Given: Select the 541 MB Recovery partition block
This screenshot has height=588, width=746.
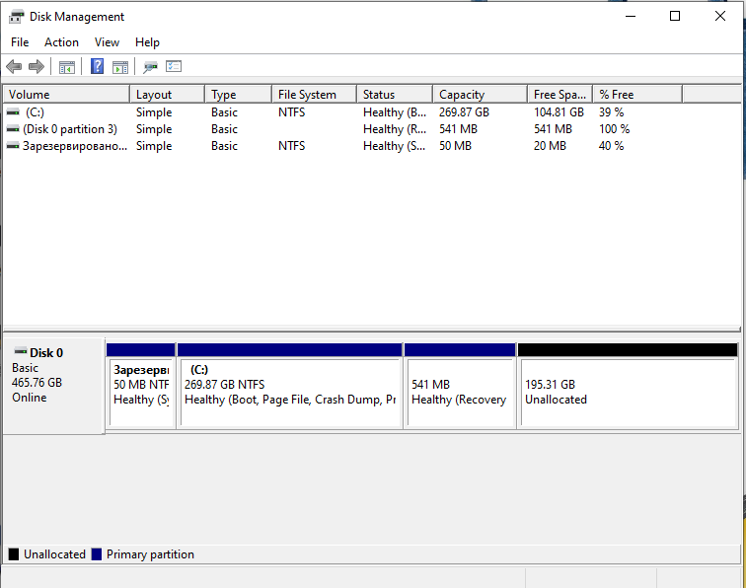Looking at the screenshot, I should click(x=460, y=386).
